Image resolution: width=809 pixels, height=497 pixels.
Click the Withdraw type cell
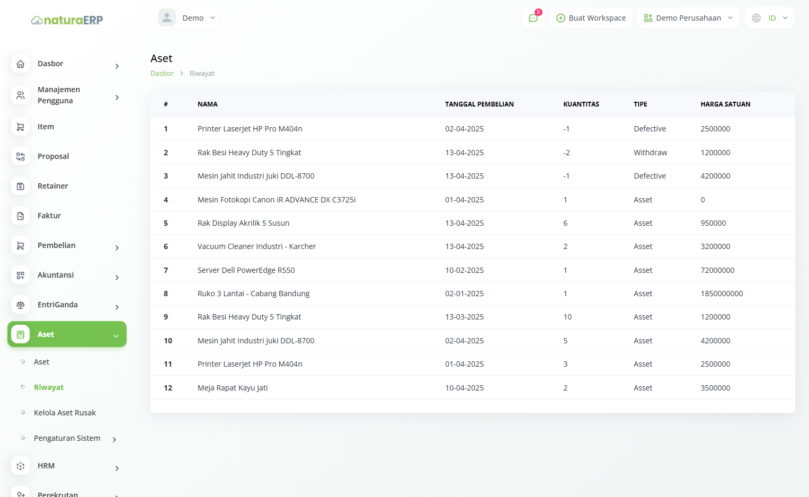[x=650, y=153]
